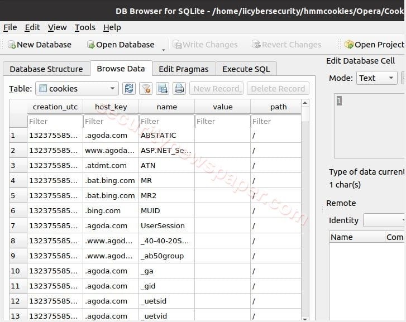Open the Help menu
The height and width of the screenshot is (322, 406).
[x=112, y=27]
